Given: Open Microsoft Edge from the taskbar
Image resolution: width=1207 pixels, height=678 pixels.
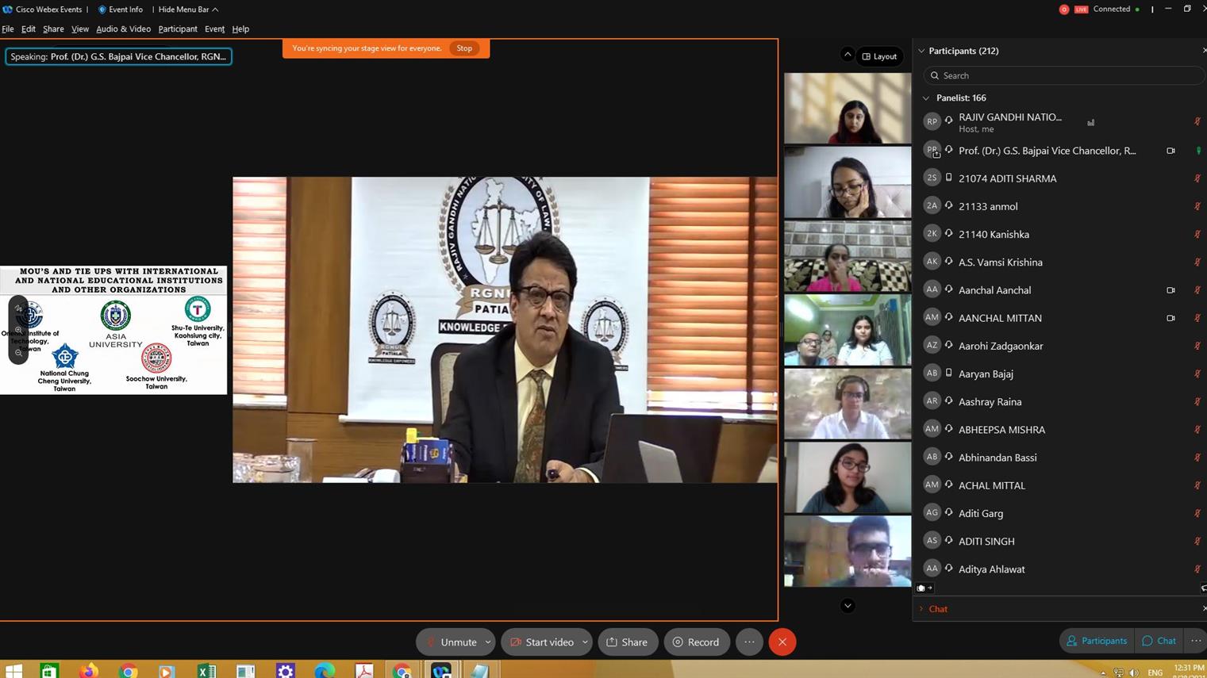Looking at the screenshot, I should [324, 671].
